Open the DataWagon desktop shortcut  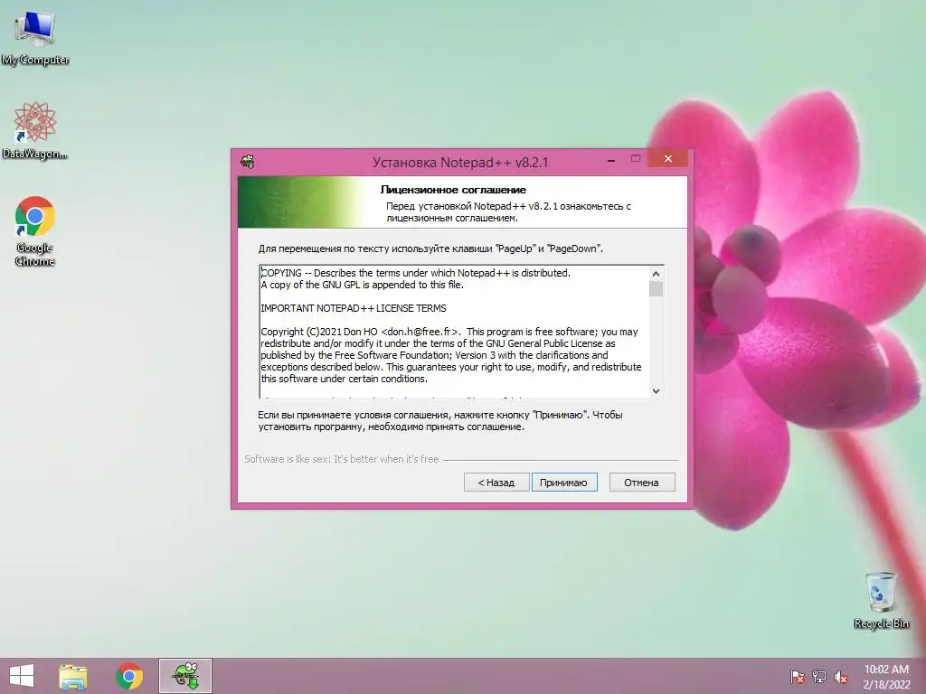click(x=35, y=131)
